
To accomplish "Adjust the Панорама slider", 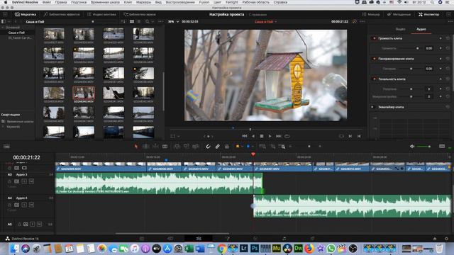I will pos(411,69).
